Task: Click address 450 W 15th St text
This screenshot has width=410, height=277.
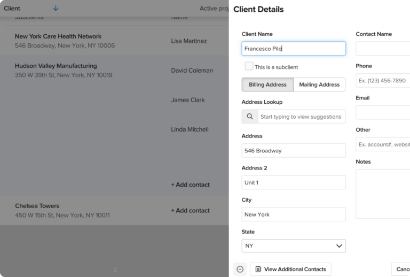Action: [62, 215]
